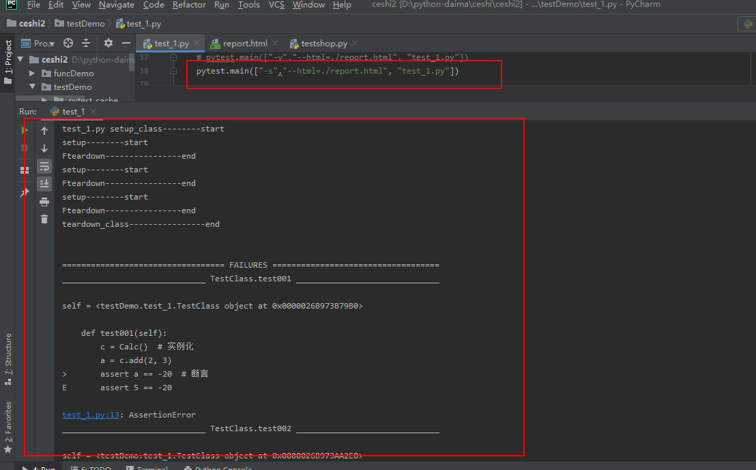Close the test_1 run tab
This screenshot has width=756, height=470.
coord(93,112)
